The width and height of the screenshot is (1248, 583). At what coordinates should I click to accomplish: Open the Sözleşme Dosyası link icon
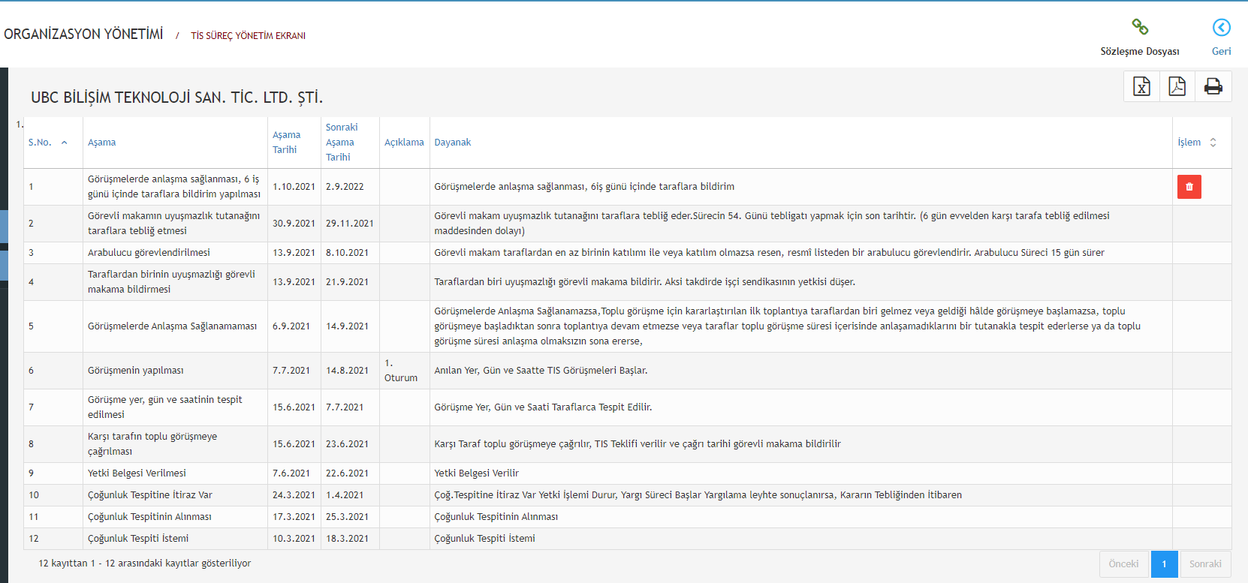click(x=1140, y=28)
